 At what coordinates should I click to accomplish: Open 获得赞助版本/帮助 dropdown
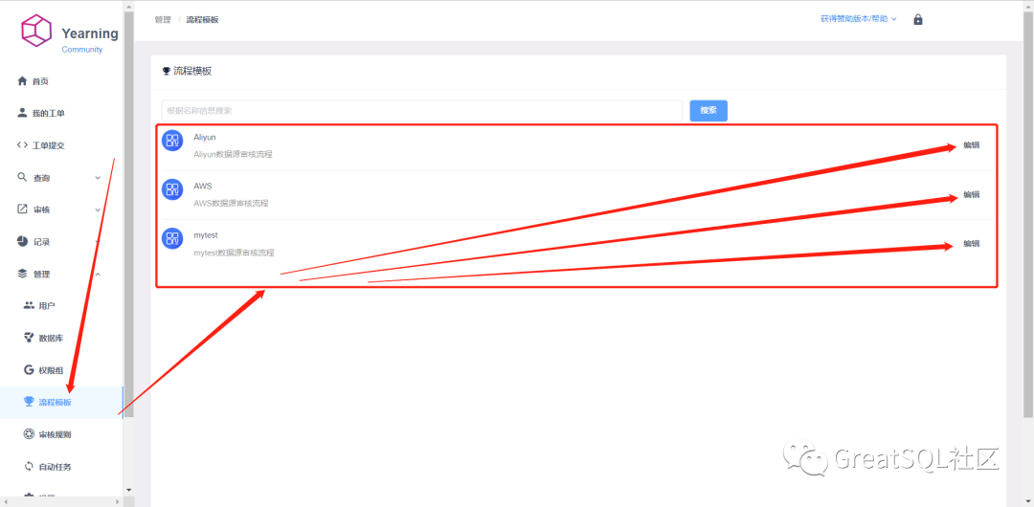(x=858, y=19)
